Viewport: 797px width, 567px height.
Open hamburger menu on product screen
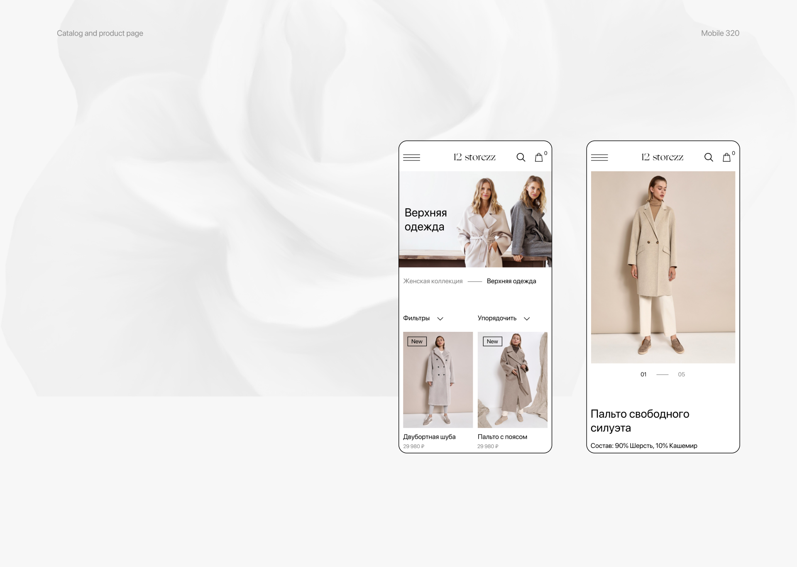599,158
